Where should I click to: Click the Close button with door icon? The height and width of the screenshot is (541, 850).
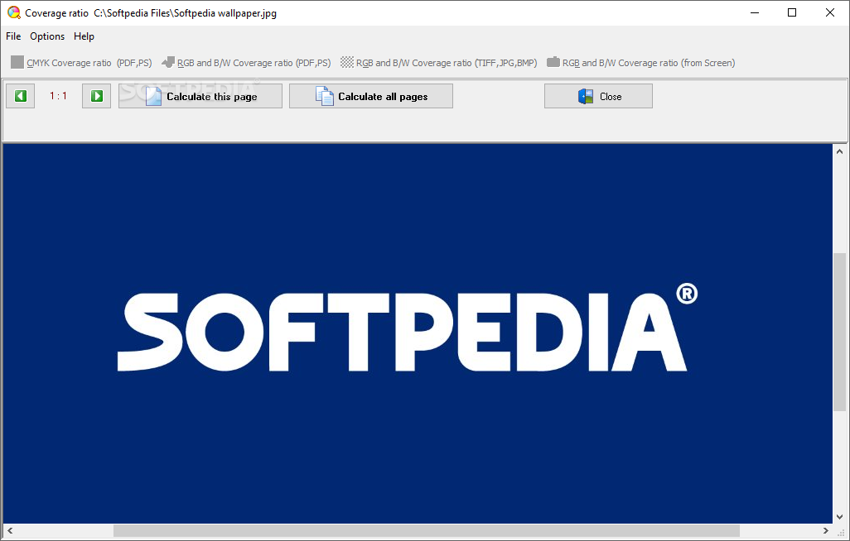[598, 96]
